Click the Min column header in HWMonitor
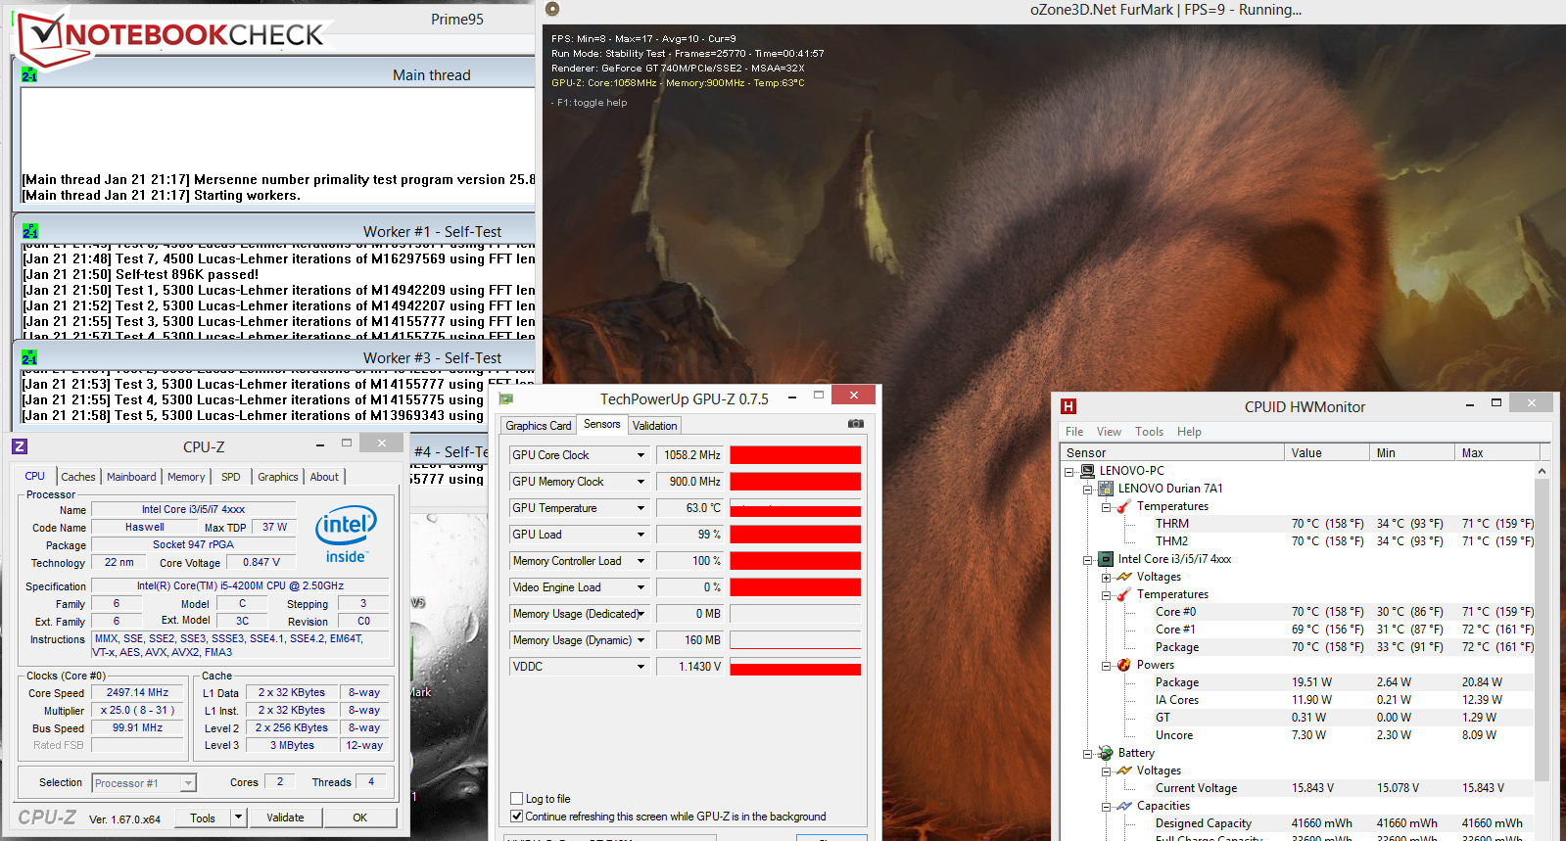 click(1412, 452)
